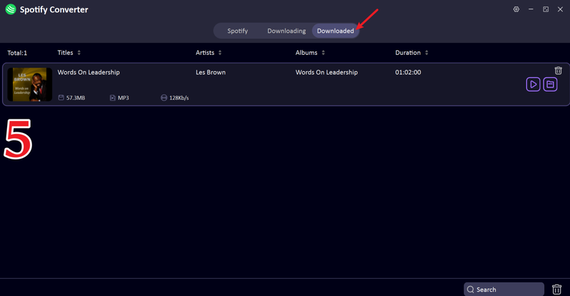This screenshot has width=570, height=296.
Task: Click the Words On Leadership album cell
Action: (x=326, y=73)
